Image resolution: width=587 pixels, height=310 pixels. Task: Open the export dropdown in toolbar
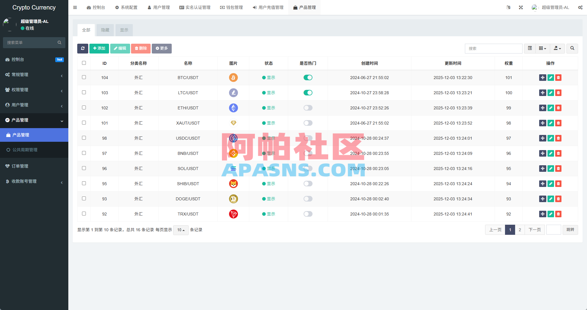pos(557,48)
